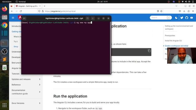The width and height of the screenshot is (196, 110).
Task: Open Files from the dock
Action: 5,17
